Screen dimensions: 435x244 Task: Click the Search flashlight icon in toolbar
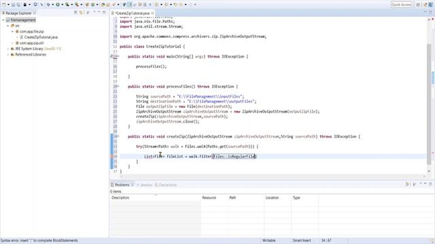[x=114, y=5]
